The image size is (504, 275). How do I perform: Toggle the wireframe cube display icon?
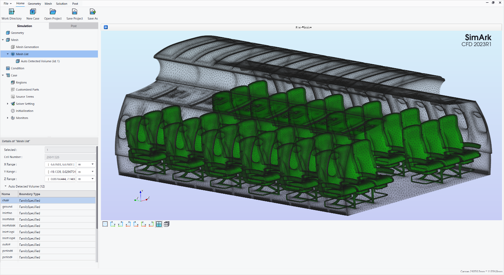click(x=167, y=224)
